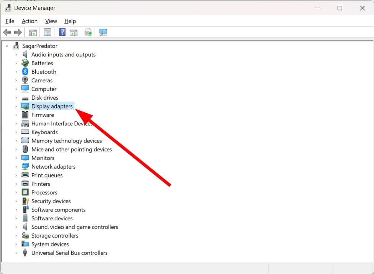Viewport: 374px width, 274px height.
Task: Close the Device Manager window
Action: pos(363,8)
